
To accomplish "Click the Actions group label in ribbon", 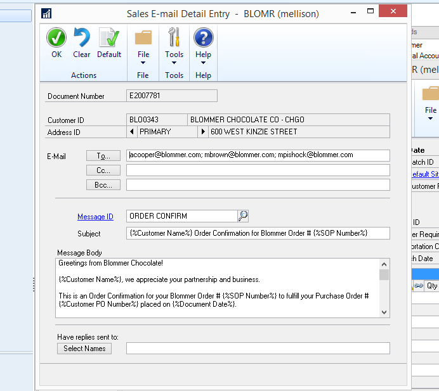I will 84,75.
